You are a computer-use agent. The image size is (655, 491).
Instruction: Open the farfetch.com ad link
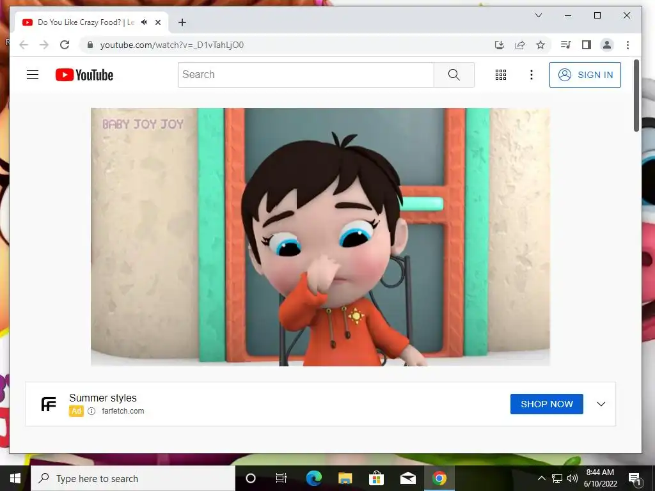(x=123, y=411)
